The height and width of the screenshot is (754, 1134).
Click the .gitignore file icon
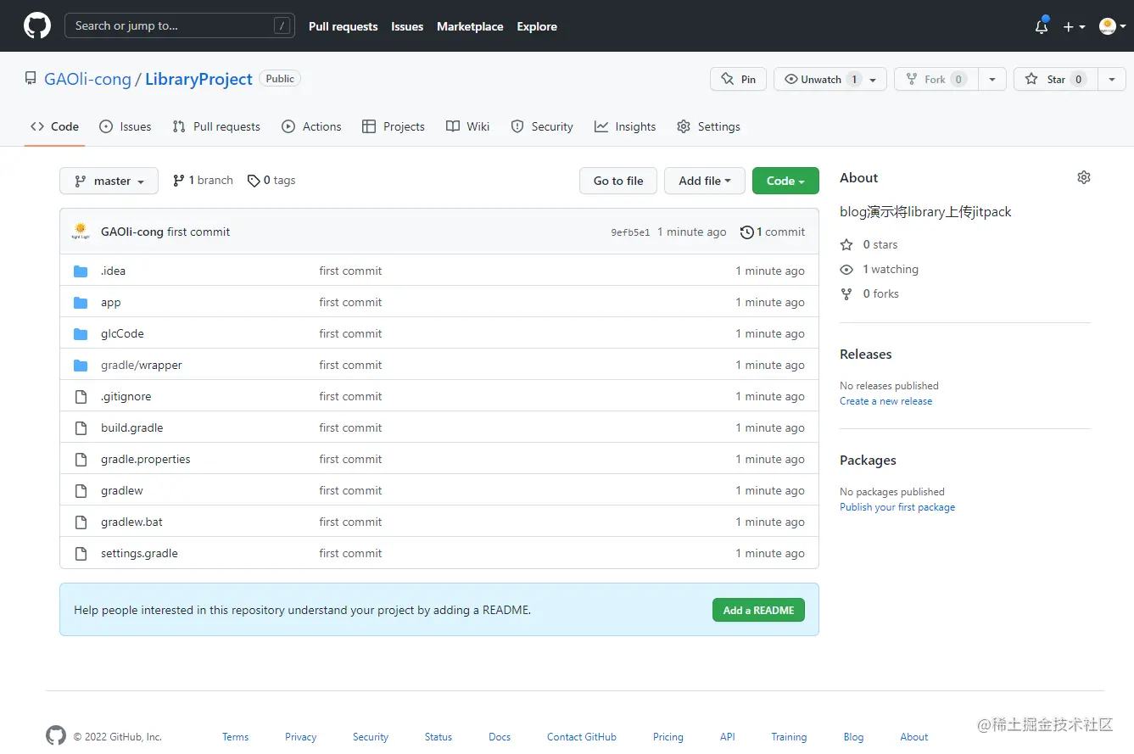tap(81, 397)
